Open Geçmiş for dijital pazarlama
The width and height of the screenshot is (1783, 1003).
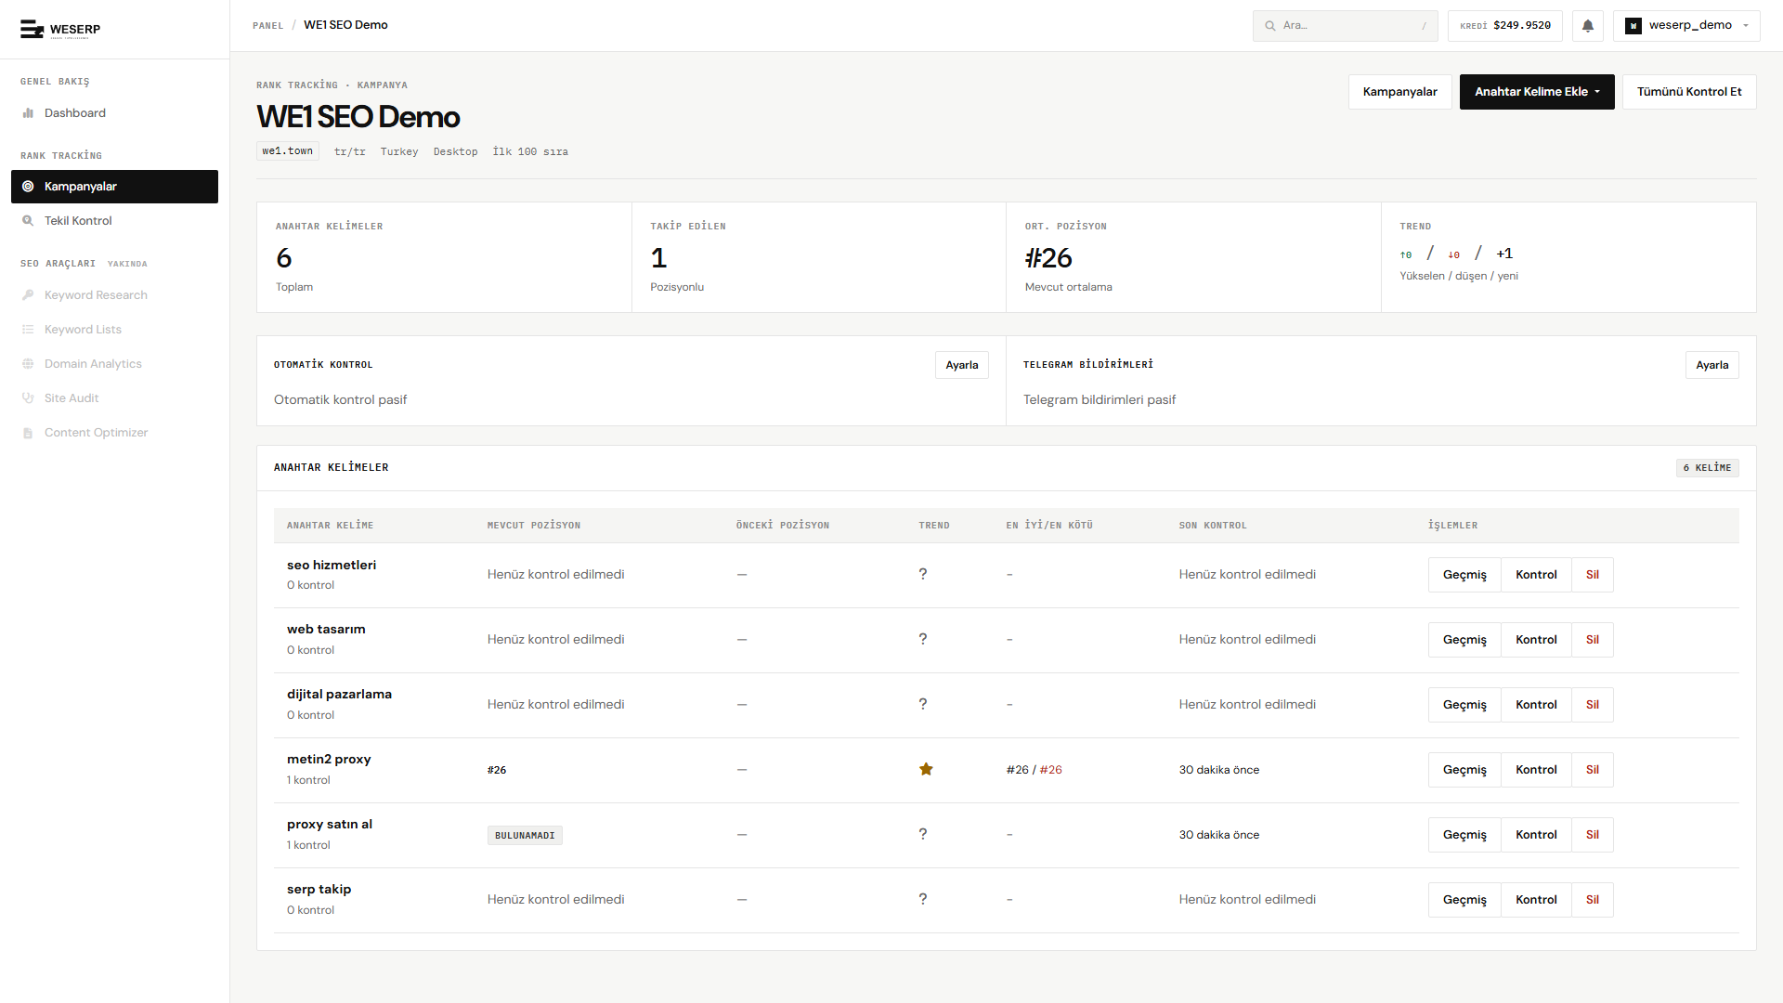(1464, 705)
